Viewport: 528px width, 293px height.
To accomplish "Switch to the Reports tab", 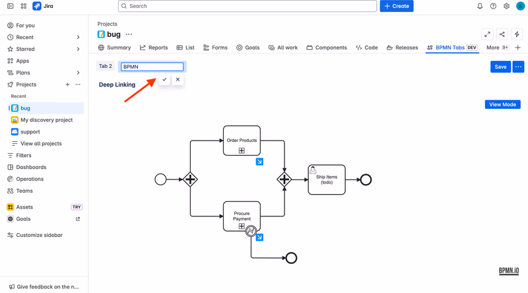I will 154,48.
